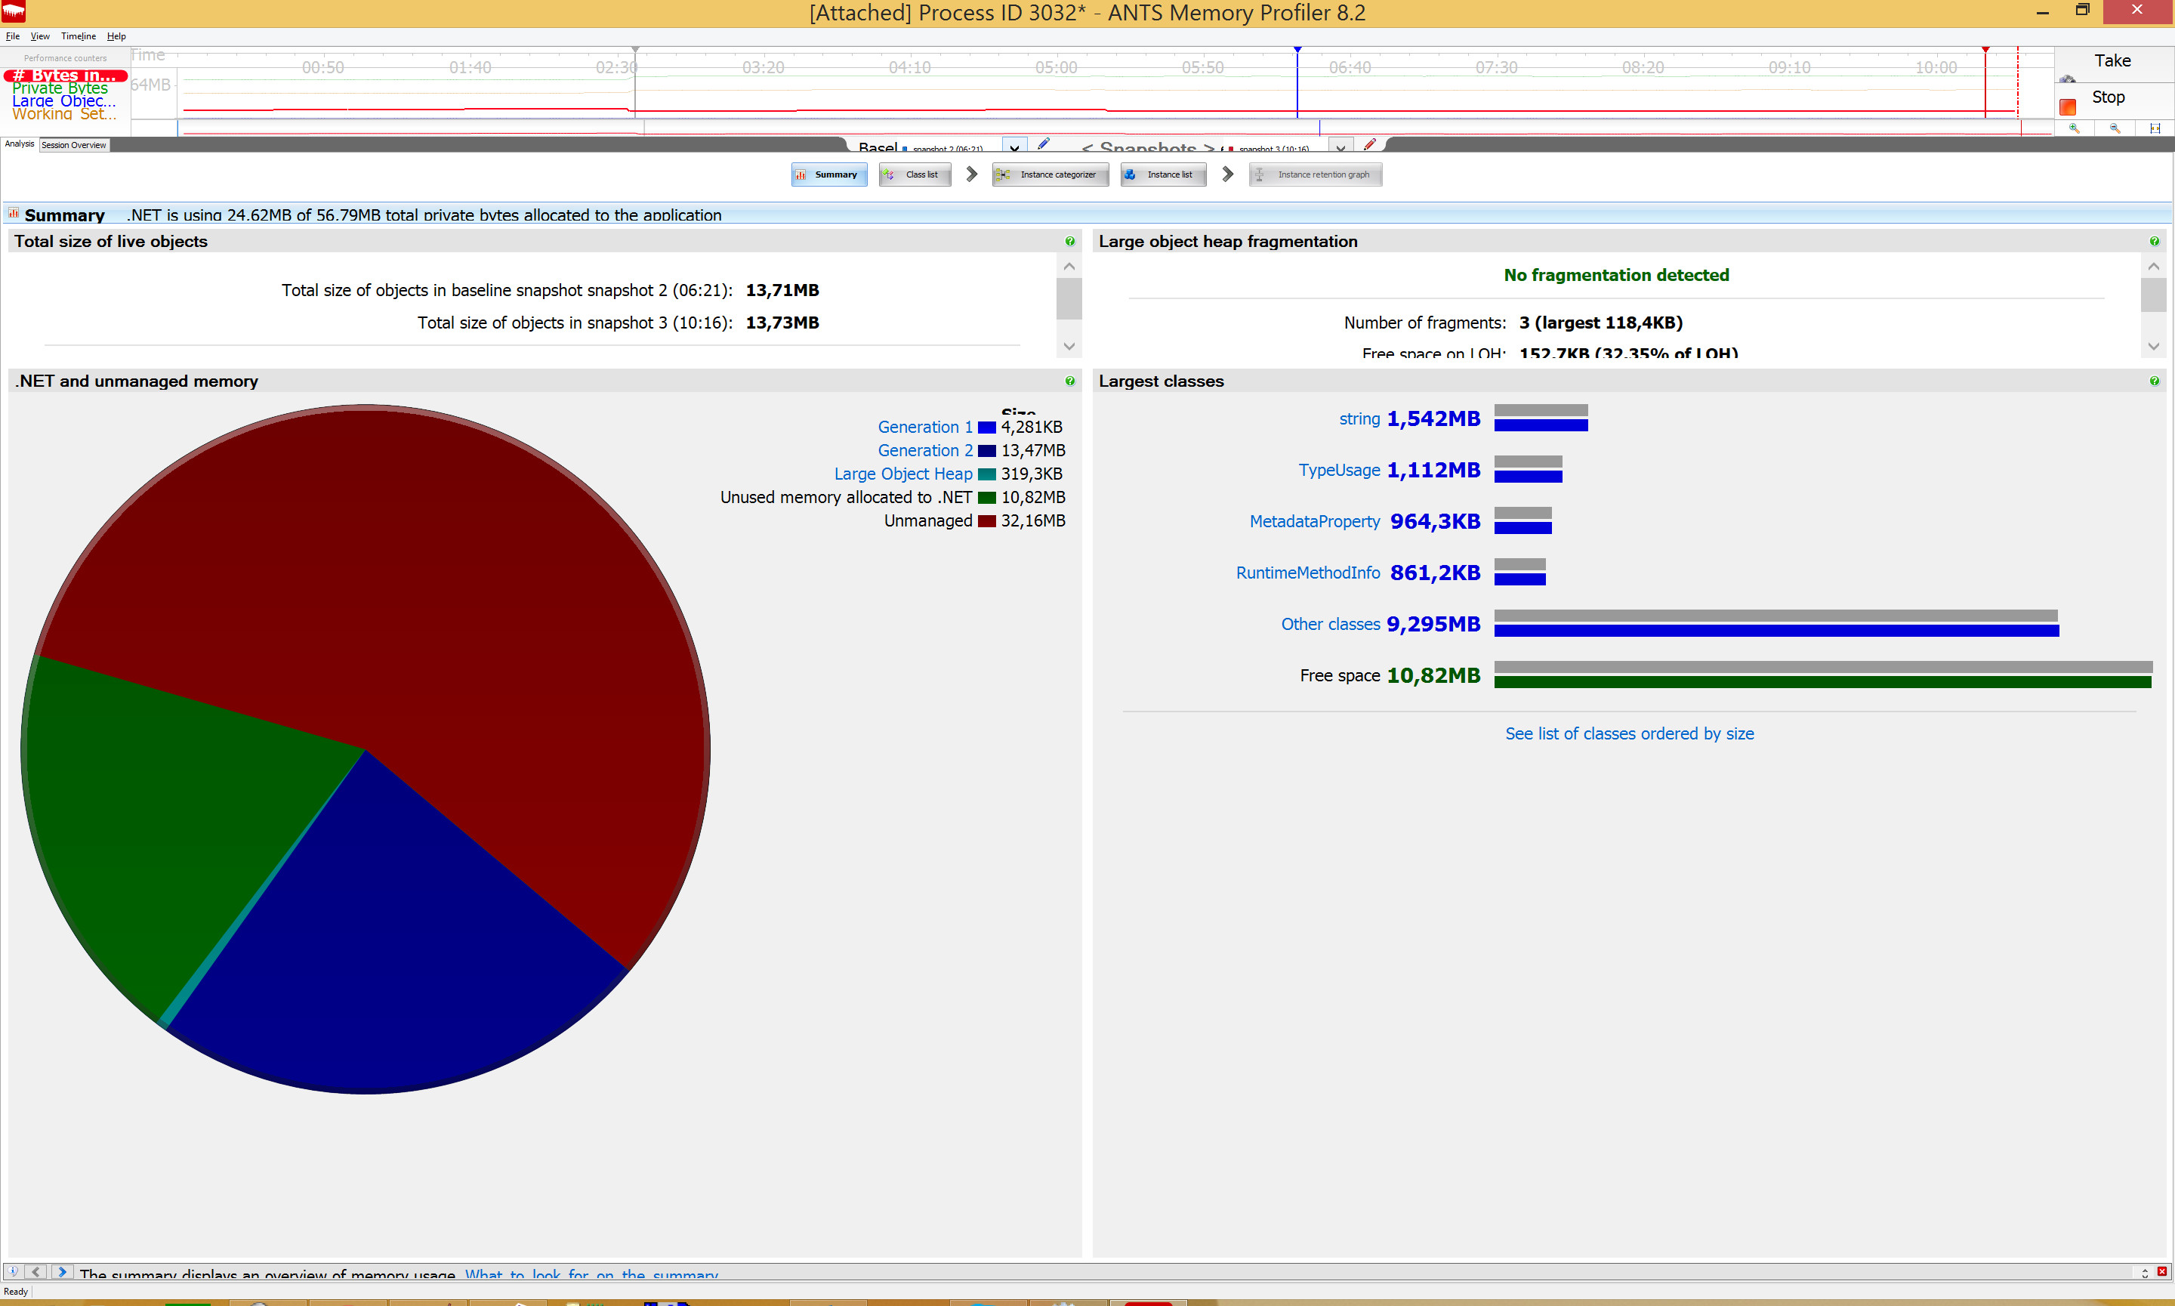The height and width of the screenshot is (1306, 2175).
Task: Open the Other classes link
Action: 1331,624
